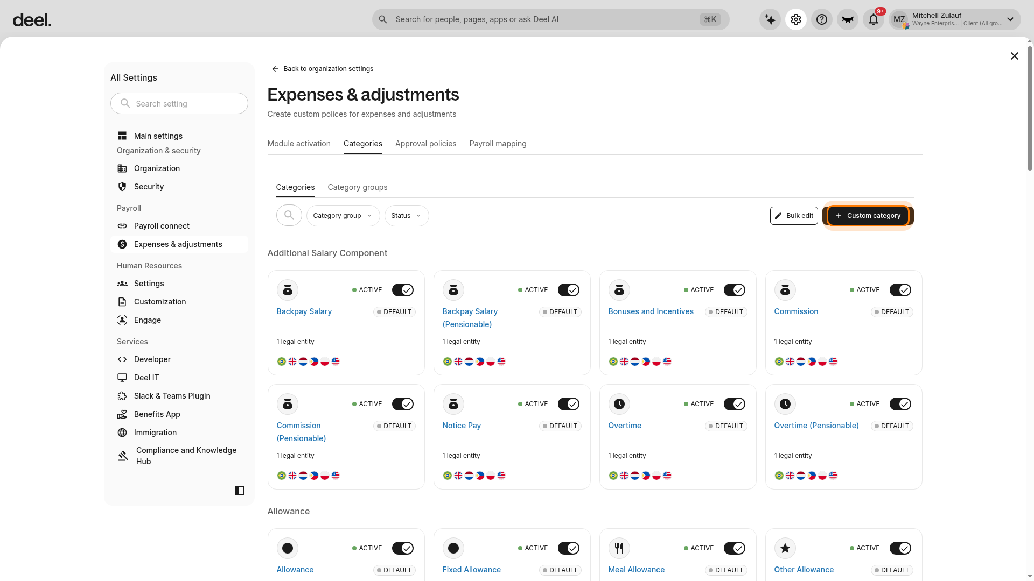
Task: Toggle Commission (Pensionable) active switch
Action: 403,404
